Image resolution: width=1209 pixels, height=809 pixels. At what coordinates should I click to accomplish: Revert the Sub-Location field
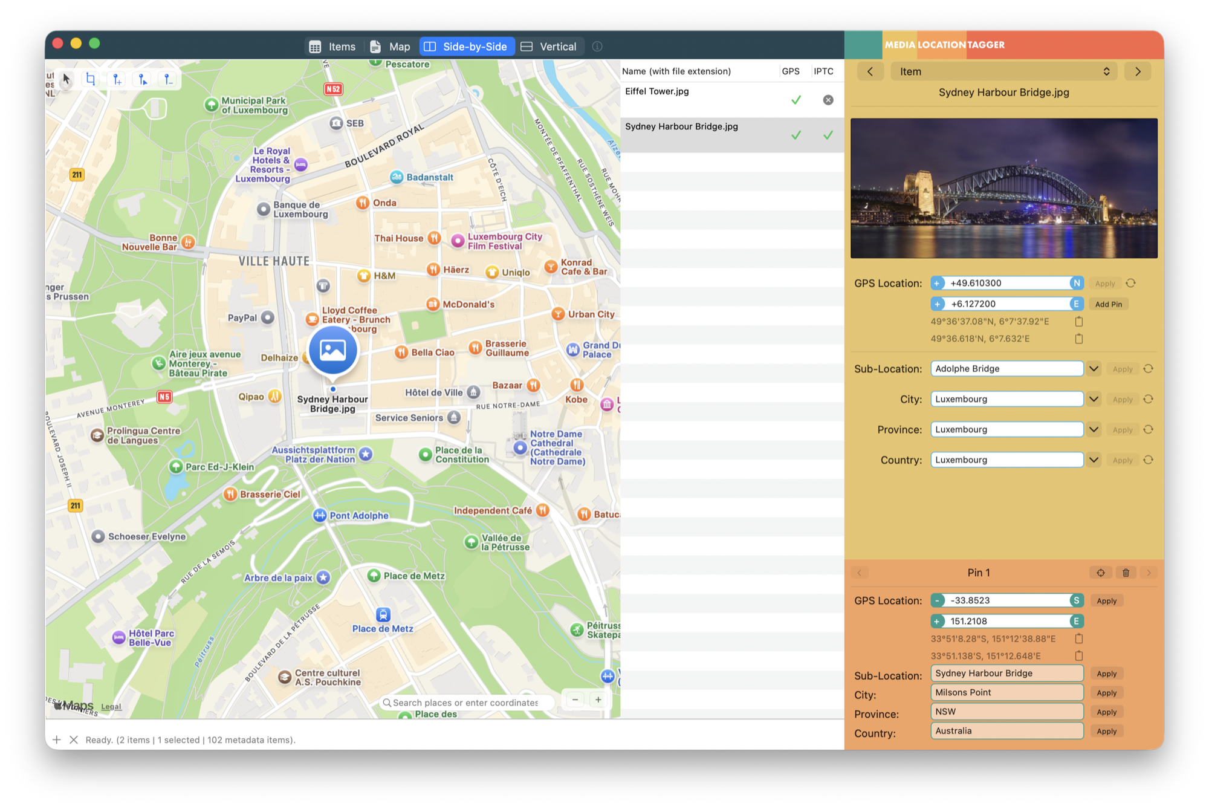(x=1149, y=369)
